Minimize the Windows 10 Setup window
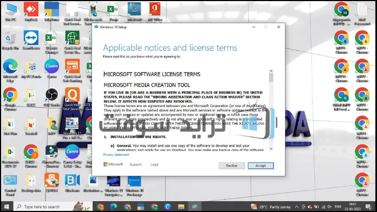 click(x=254, y=27)
